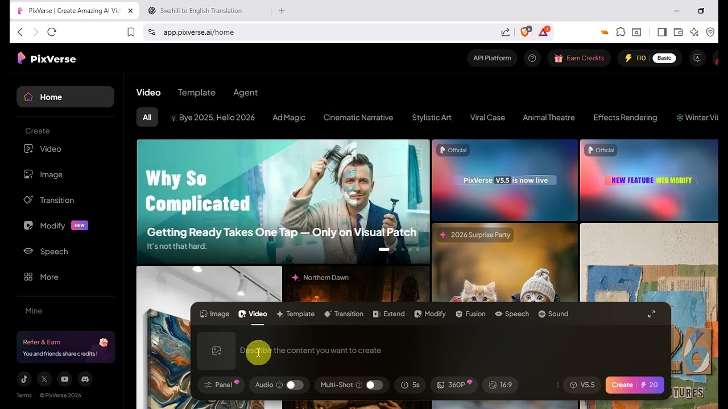
Task: Open the V5.5 model selector
Action: [582, 385]
